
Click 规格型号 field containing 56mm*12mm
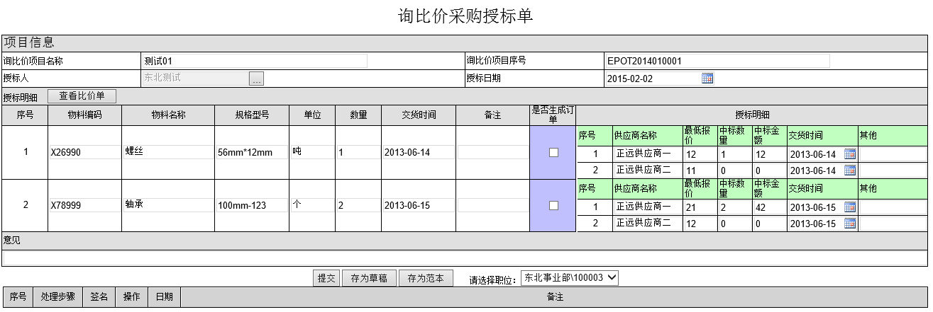pyautogui.click(x=251, y=152)
